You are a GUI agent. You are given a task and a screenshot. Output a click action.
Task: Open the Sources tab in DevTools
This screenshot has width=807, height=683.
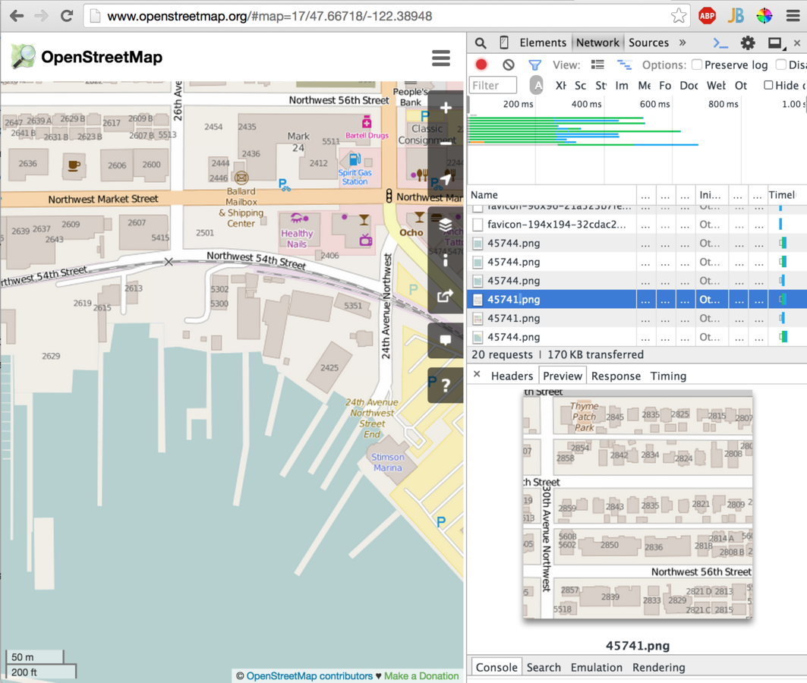[x=648, y=42]
